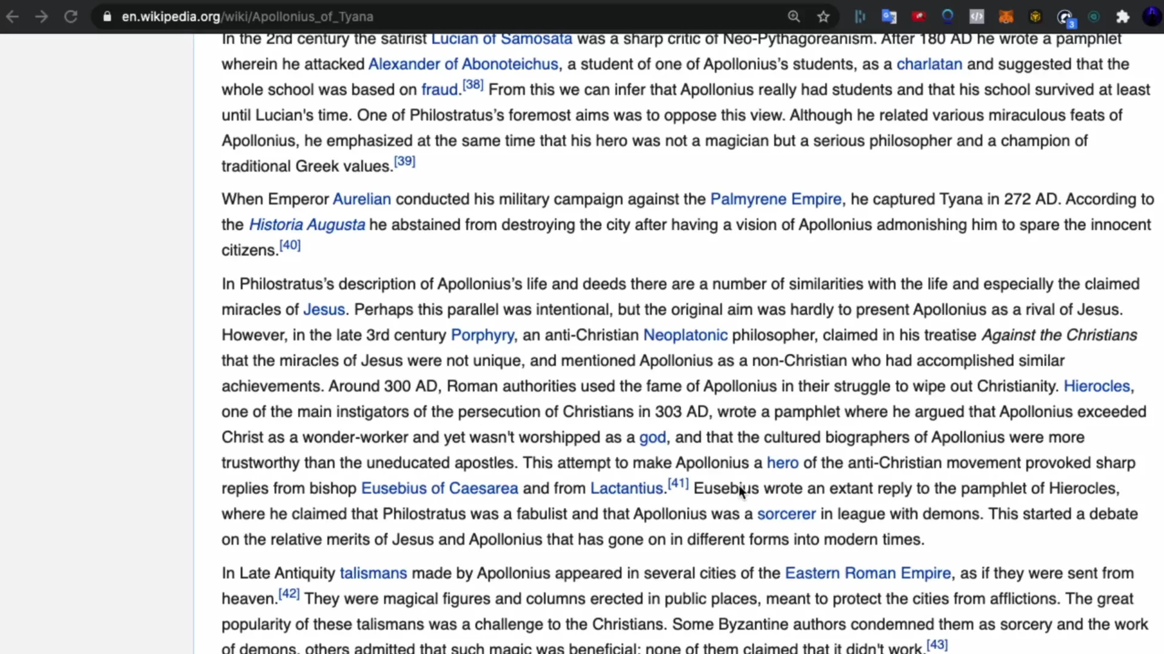
Task: Open the Google Translate extension
Action: tap(889, 16)
